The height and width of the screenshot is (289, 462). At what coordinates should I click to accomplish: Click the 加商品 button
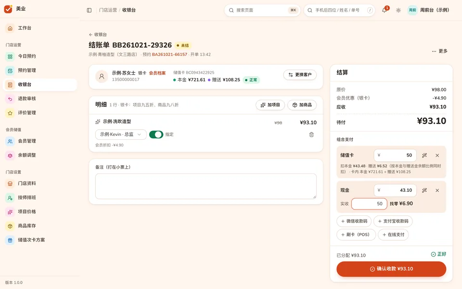click(302, 105)
